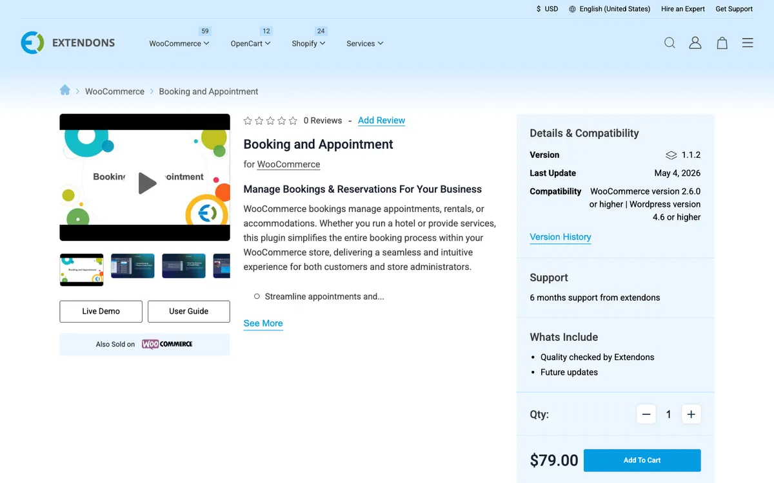Open Version History link
The height and width of the screenshot is (483, 774).
pos(561,237)
